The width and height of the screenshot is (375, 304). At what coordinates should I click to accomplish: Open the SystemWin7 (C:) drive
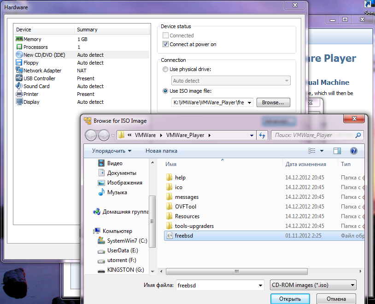pyautogui.click(x=123, y=240)
